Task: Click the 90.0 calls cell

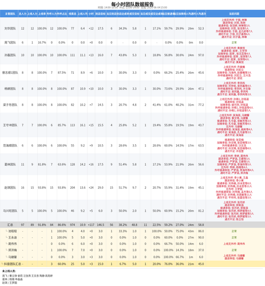Action: 201,237
